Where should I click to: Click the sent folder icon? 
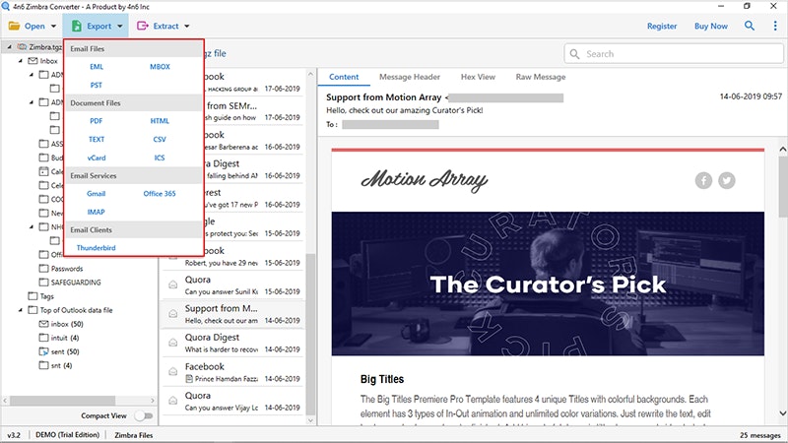43,351
